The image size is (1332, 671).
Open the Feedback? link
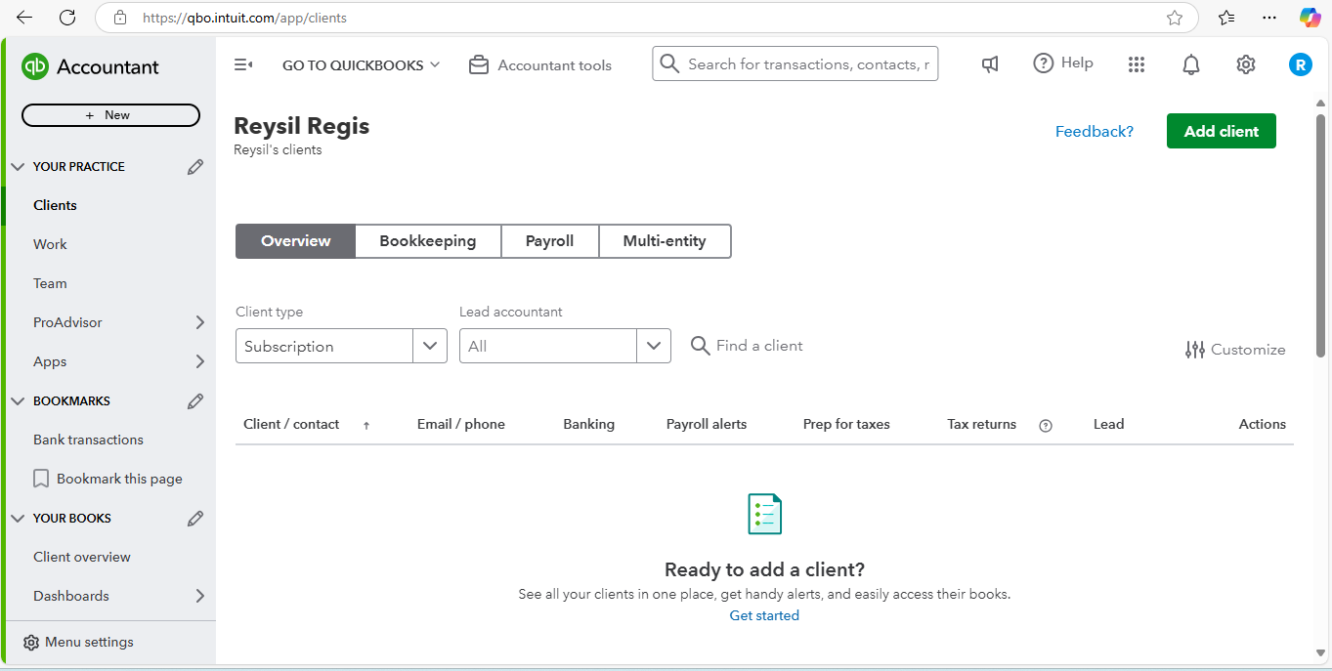(1095, 132)
